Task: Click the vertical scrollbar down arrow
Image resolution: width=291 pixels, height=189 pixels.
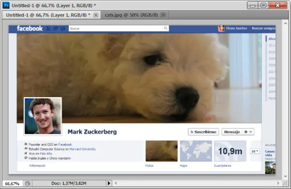Action: (286, 176)
